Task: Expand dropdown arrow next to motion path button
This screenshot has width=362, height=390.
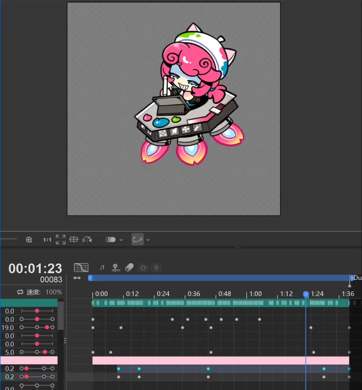Action: [x=148, y=240]
